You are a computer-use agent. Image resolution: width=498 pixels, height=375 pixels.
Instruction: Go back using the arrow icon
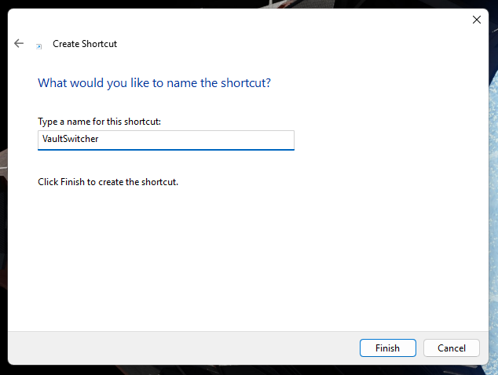[19, 43]
